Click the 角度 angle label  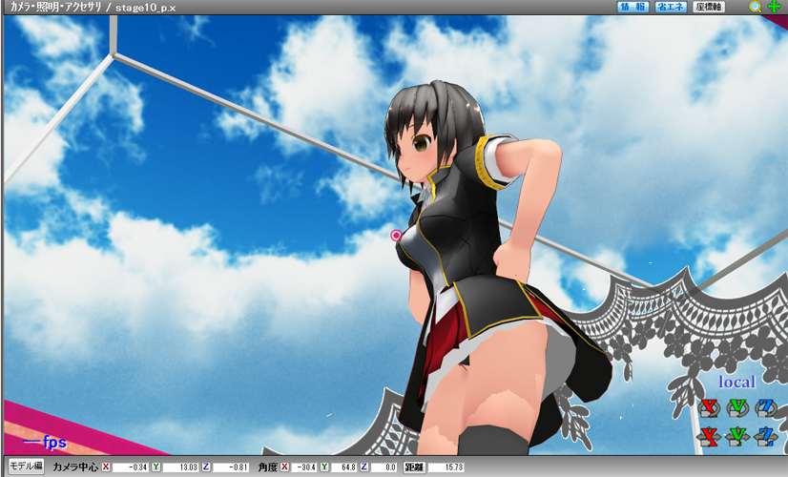268,467
